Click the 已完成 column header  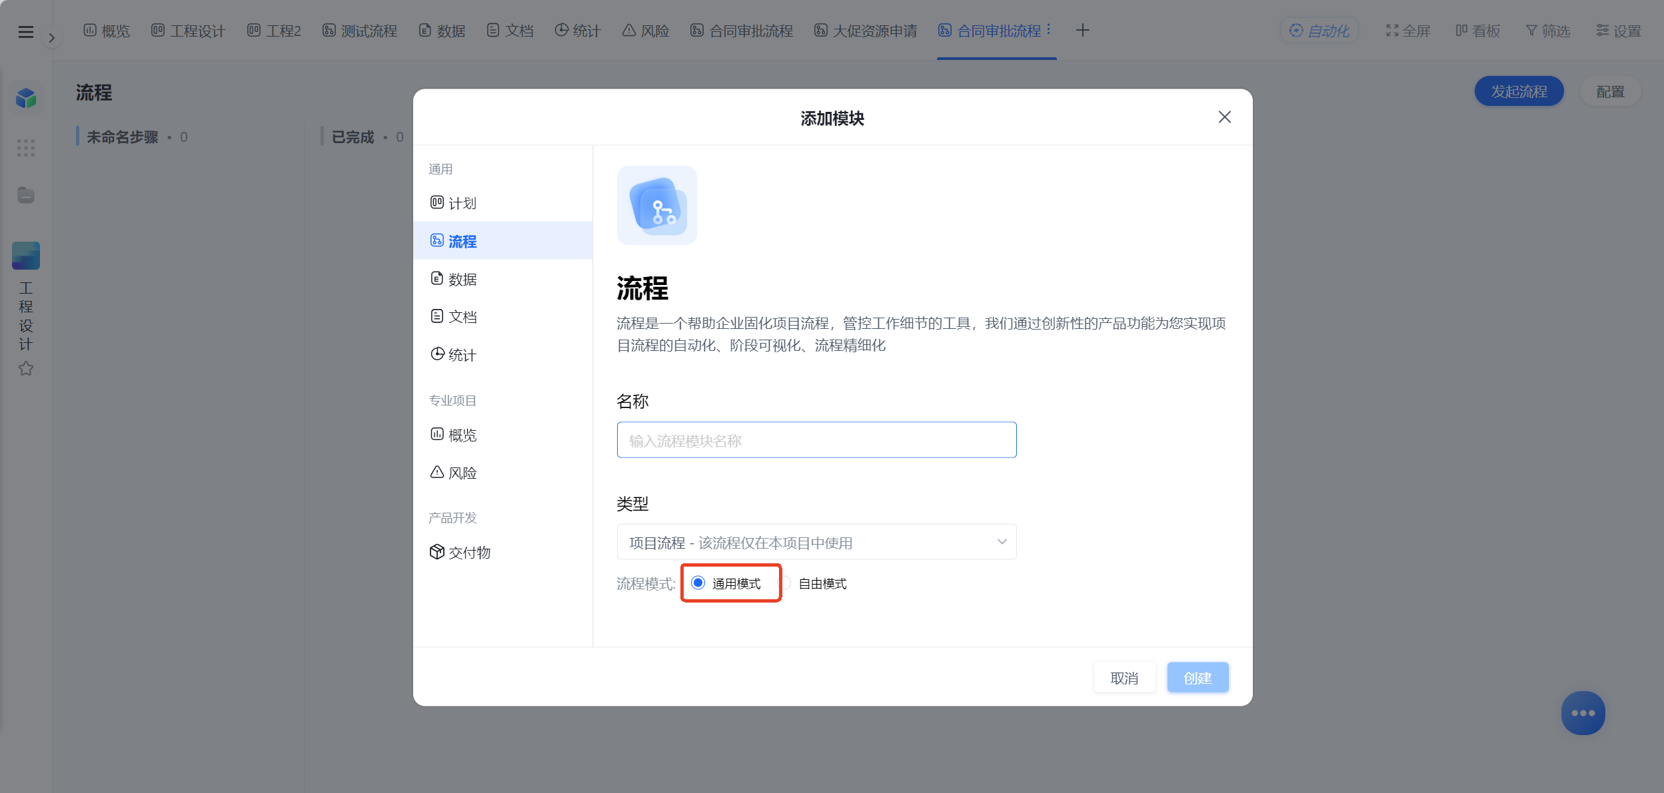click(x=353, y=137)
